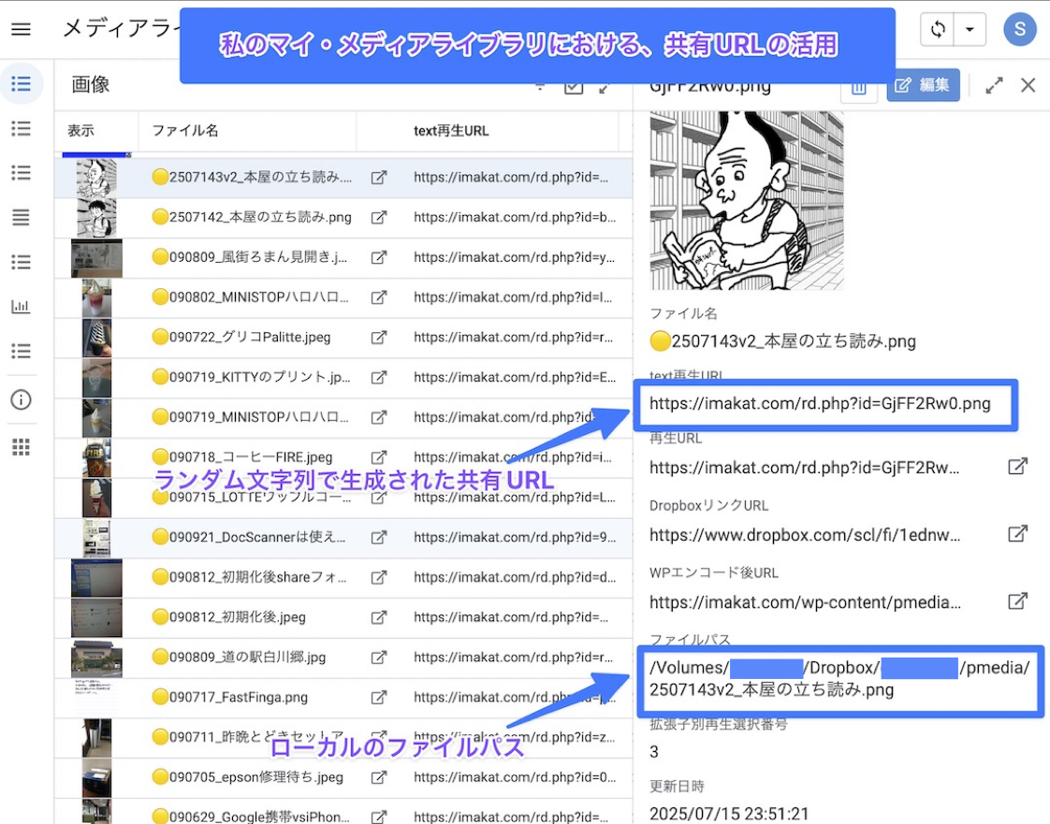Open external link for DropboxリンクURL
Image resolution: width=1050 pixels, height=824 pixels.
[x=1017, y=534]
